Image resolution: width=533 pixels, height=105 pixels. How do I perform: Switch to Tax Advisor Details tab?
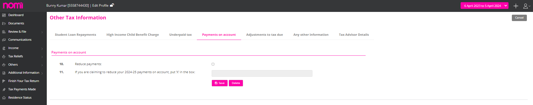[x=354, y=35]
